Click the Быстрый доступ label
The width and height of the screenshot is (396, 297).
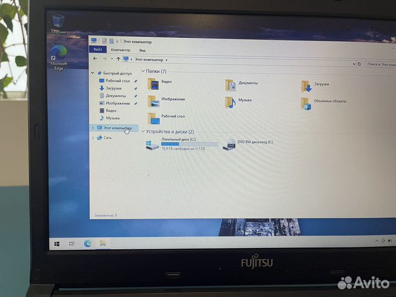118,73
